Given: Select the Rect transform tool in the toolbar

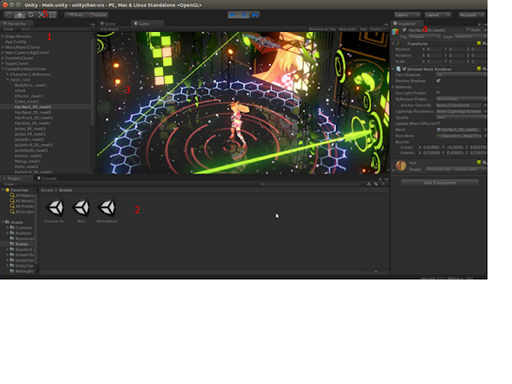Looking at the screenshot, I should point(53,14).
